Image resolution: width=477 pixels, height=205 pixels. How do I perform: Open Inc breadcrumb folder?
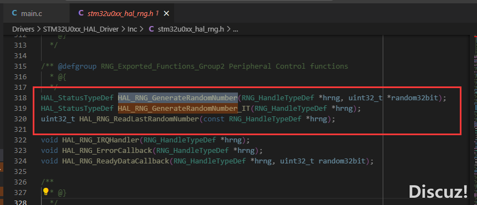132,29
